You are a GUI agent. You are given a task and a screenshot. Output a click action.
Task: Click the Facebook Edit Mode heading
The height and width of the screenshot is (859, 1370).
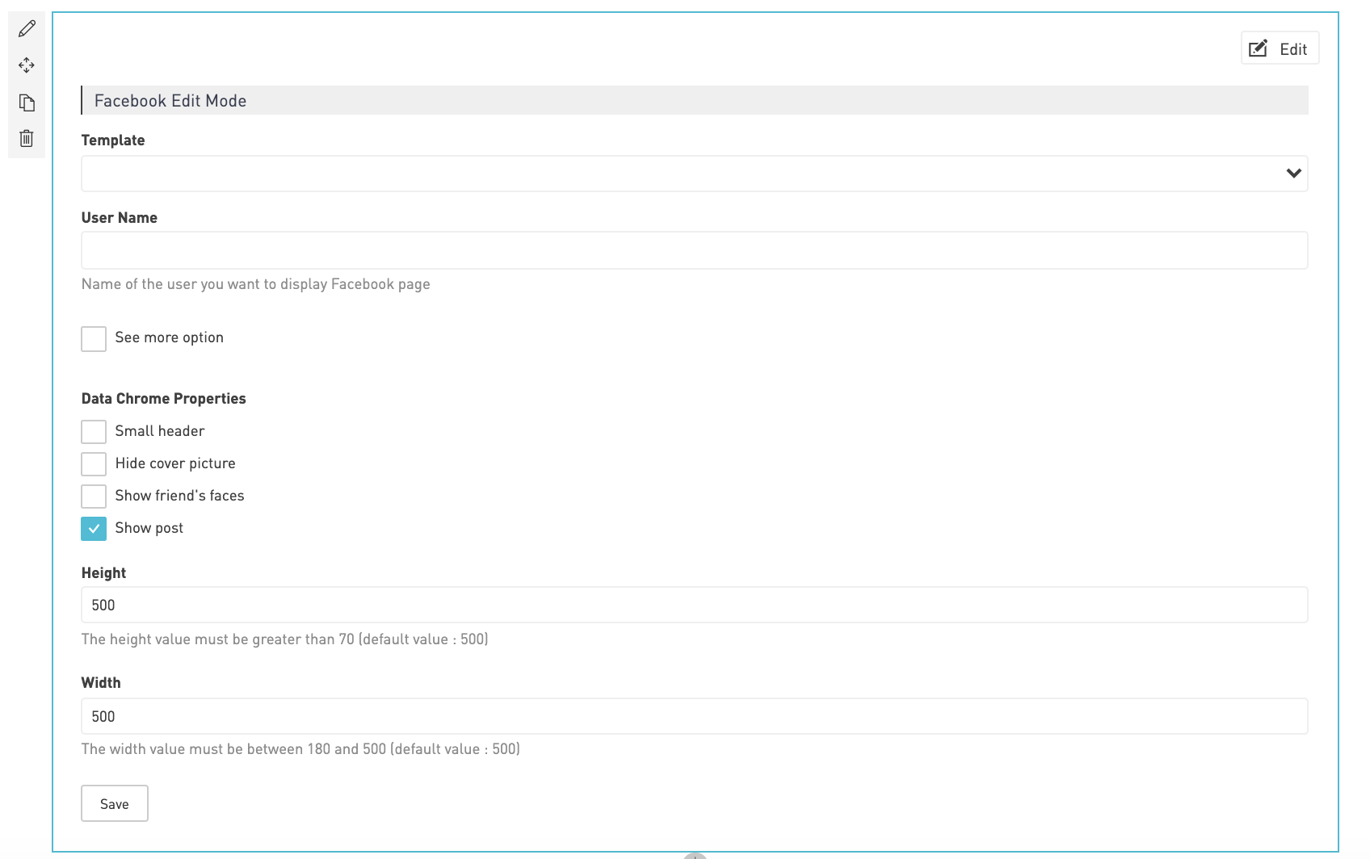pos(170,101)
